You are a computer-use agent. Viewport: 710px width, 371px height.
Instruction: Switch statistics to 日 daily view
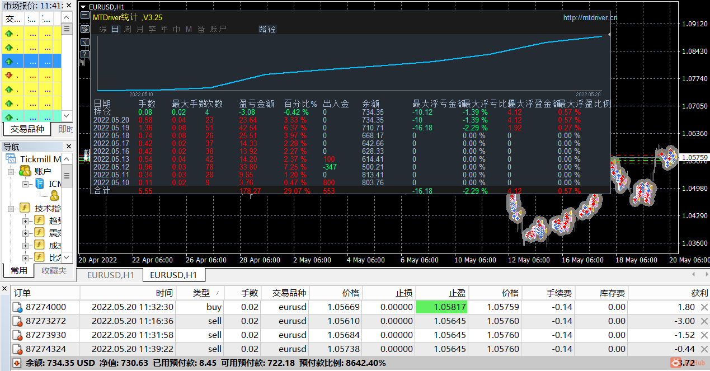[x=115, y=29]
